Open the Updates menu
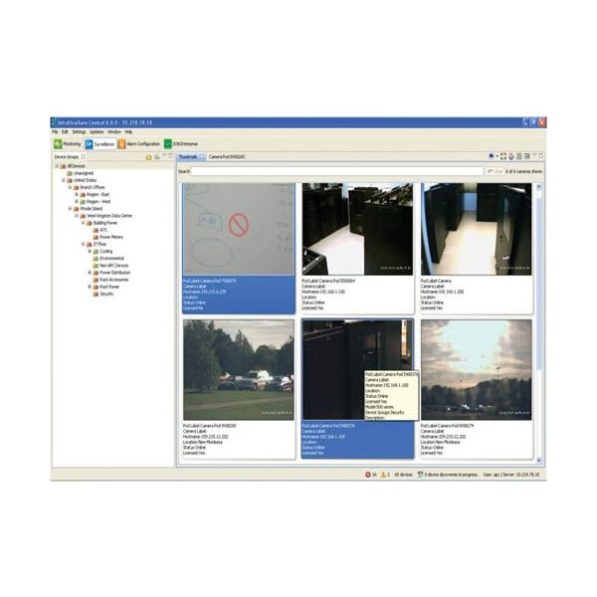This screenshot has height=597, width=597. click(97, 131)
